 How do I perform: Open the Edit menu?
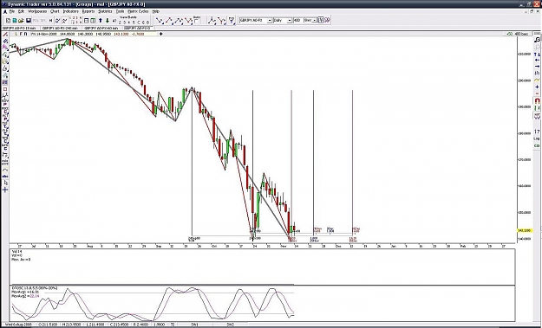[21, 11]
